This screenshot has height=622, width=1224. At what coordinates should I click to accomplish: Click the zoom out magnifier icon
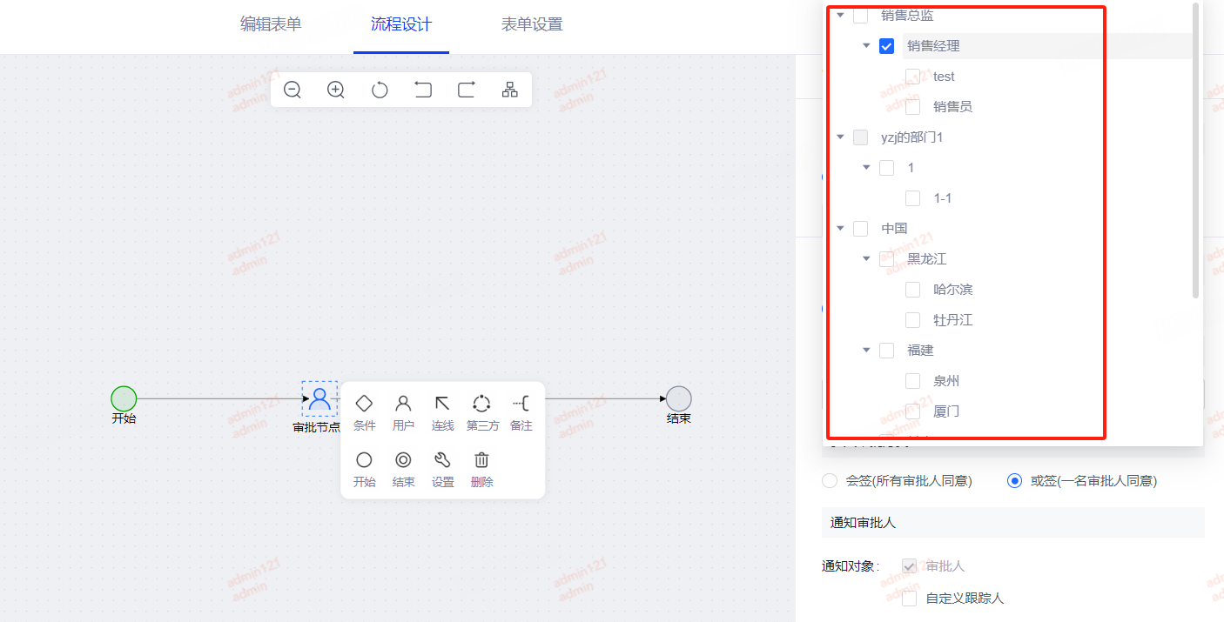tap(293, 90)
